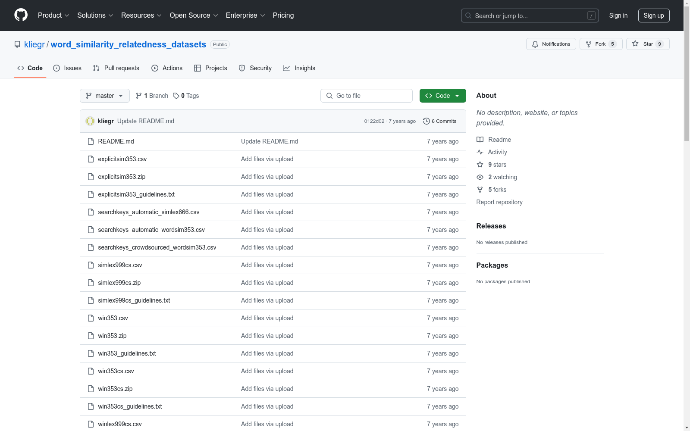Open the word_similarity_relatedness_datasets repository link

pos(129,44)
